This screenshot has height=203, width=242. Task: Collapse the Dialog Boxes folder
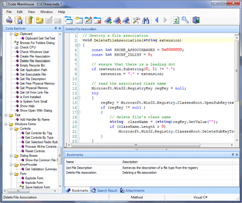(x=11, y=156)
